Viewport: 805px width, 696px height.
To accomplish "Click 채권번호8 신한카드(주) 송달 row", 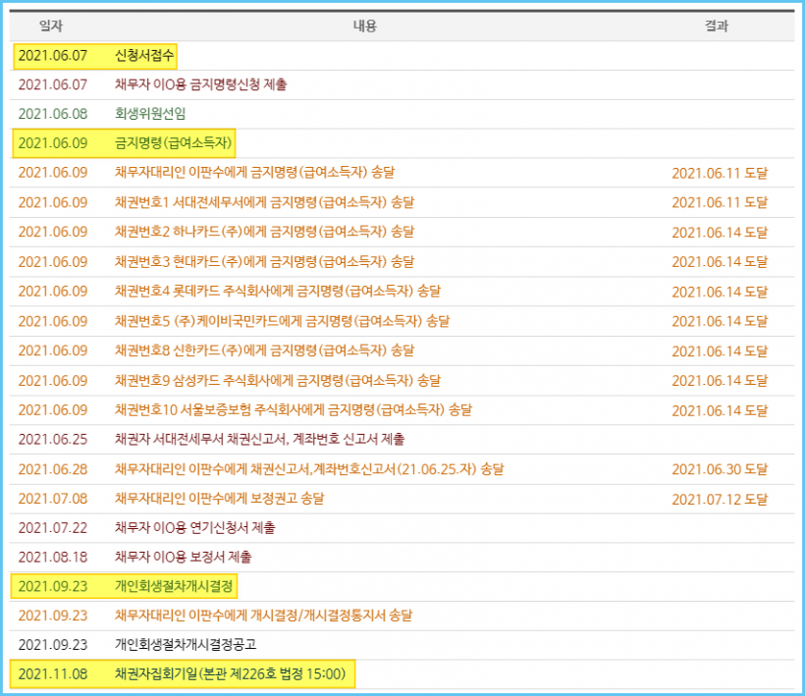I will [264, 350].
